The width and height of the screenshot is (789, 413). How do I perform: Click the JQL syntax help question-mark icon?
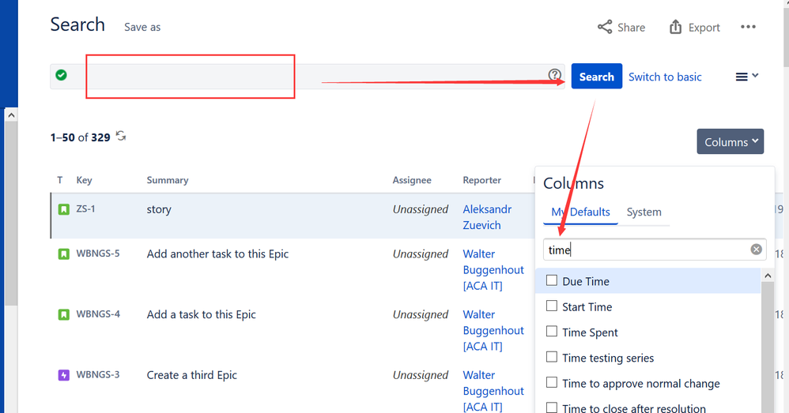tap(554, 75)
